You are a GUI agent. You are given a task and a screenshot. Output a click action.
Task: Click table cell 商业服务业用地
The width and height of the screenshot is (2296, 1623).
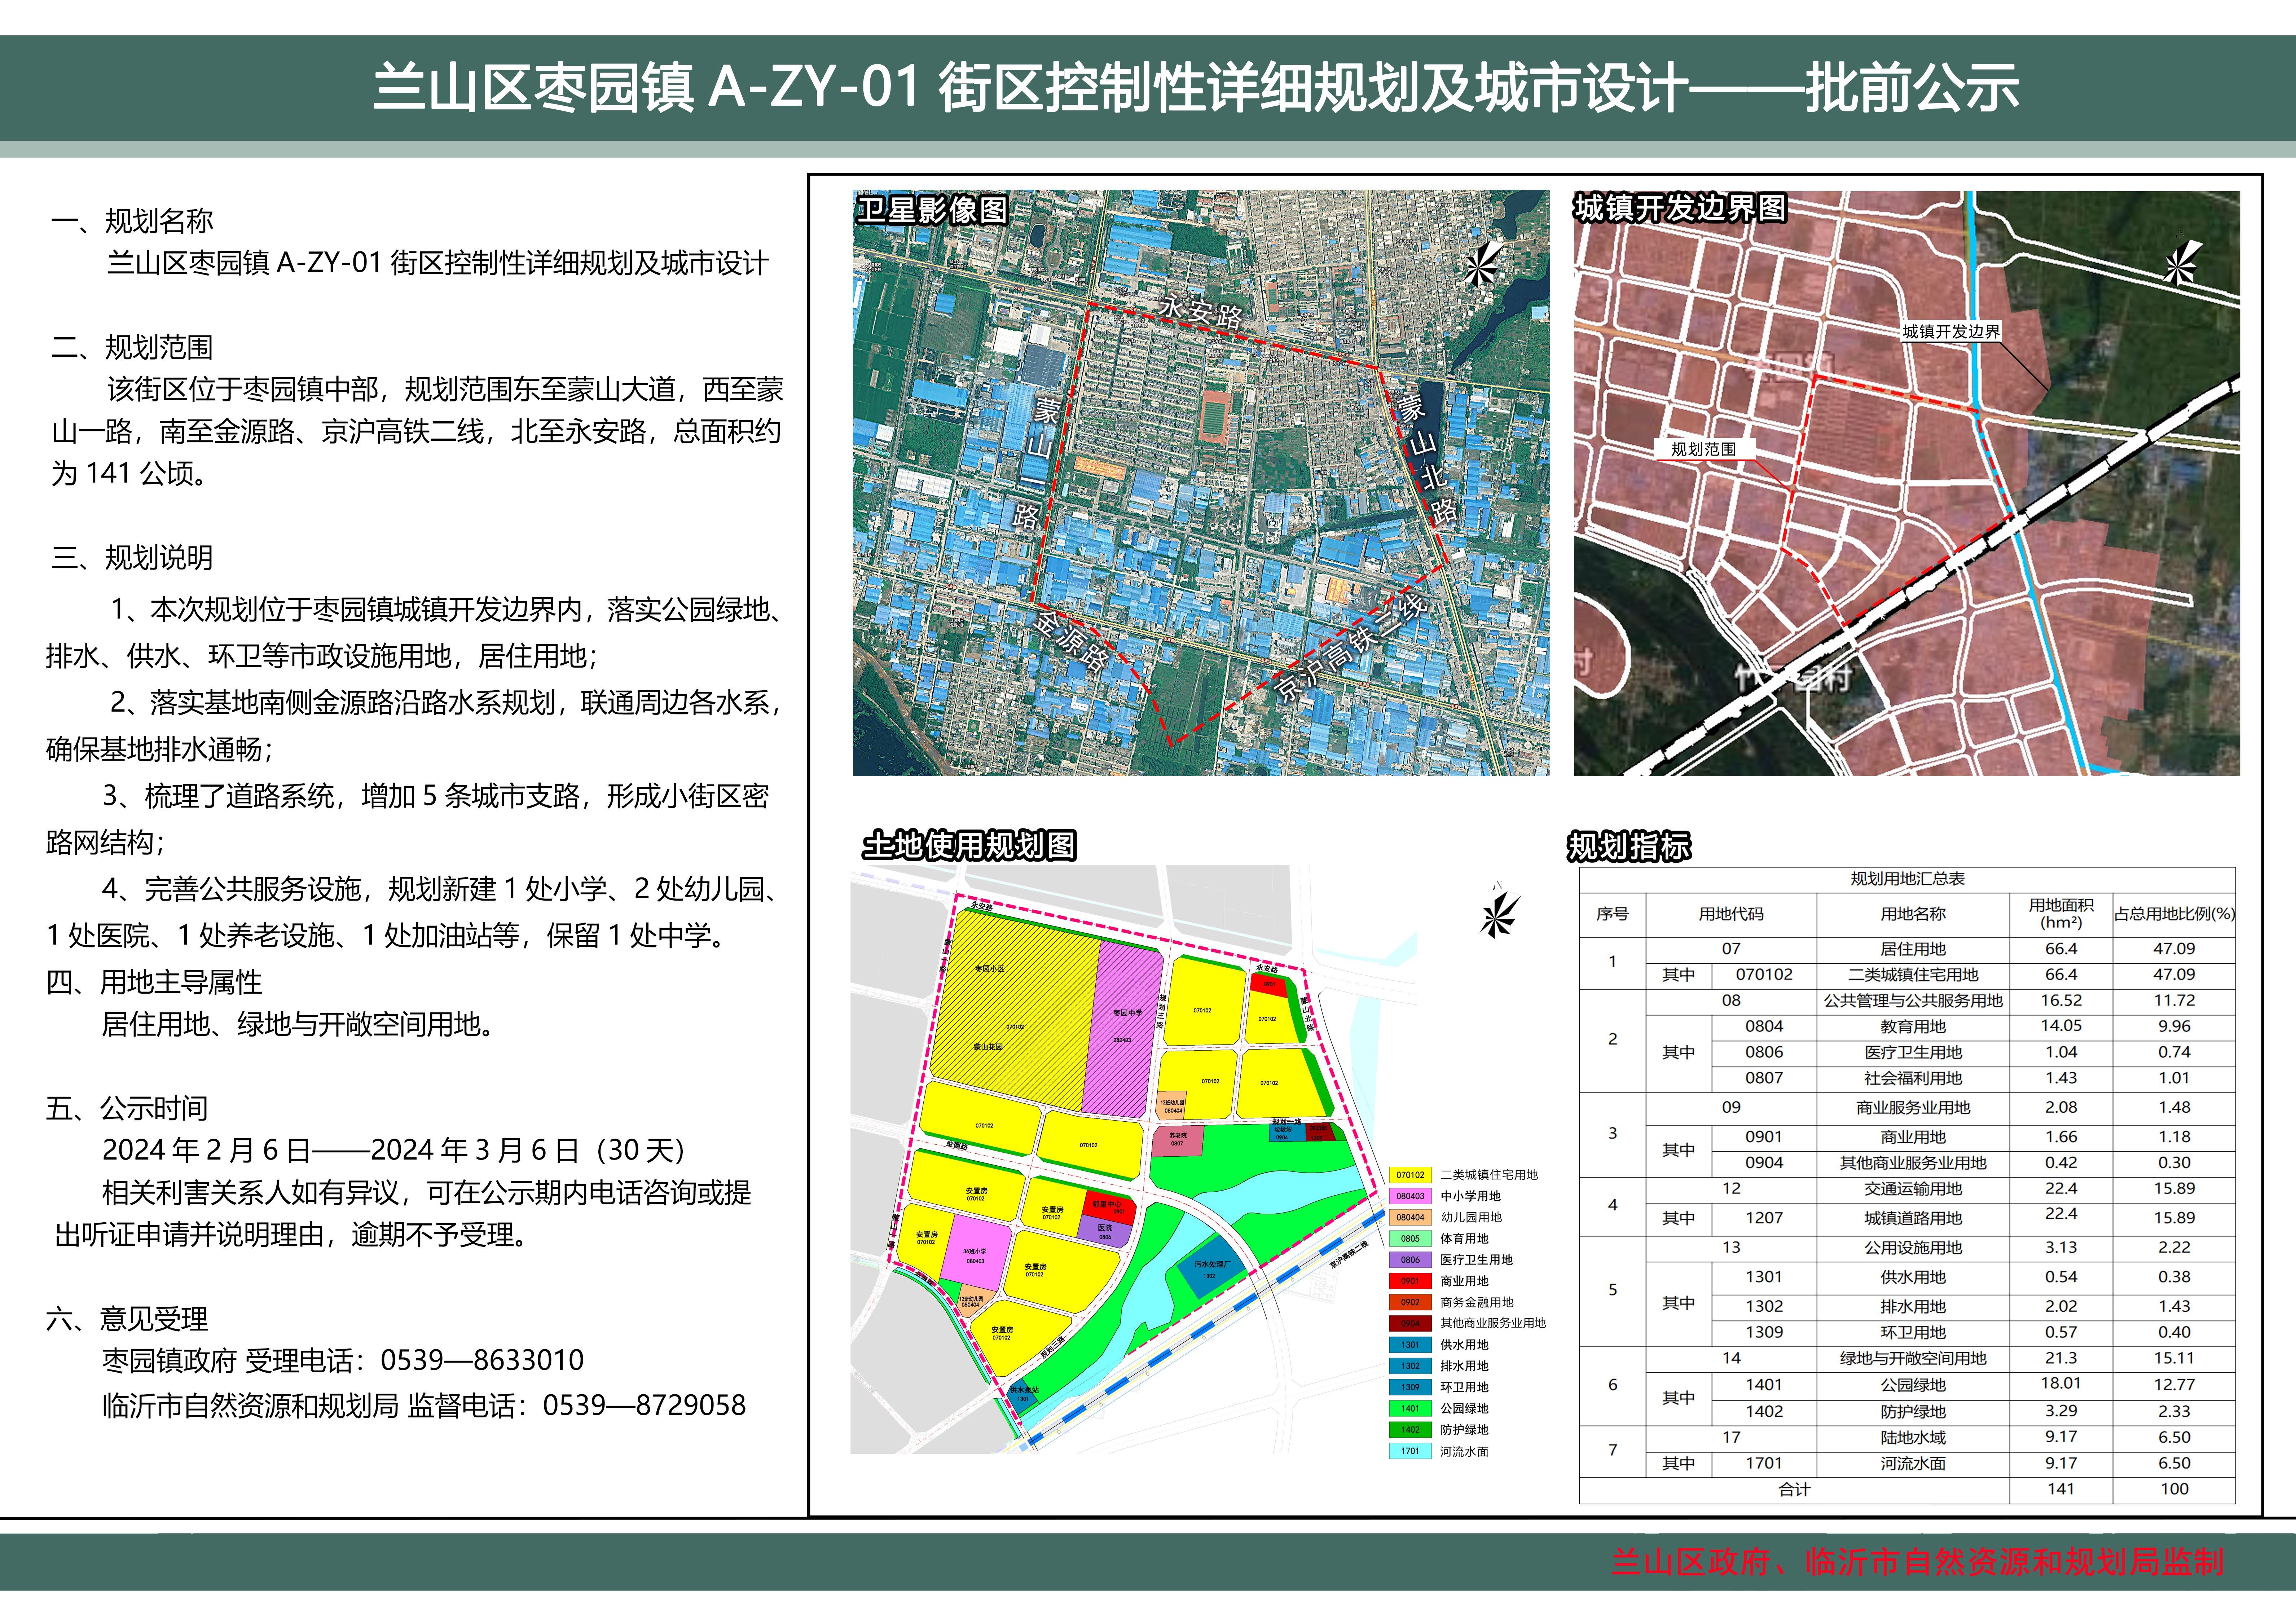coord(1913,1108)
